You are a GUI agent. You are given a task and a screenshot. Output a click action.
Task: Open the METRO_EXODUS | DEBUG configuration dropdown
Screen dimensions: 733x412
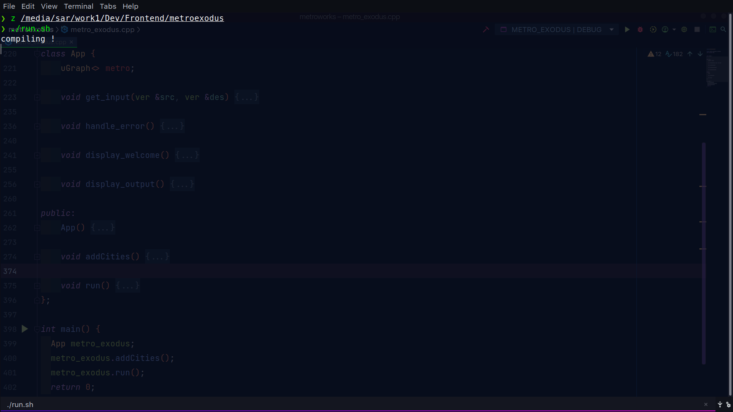[557, 30]
